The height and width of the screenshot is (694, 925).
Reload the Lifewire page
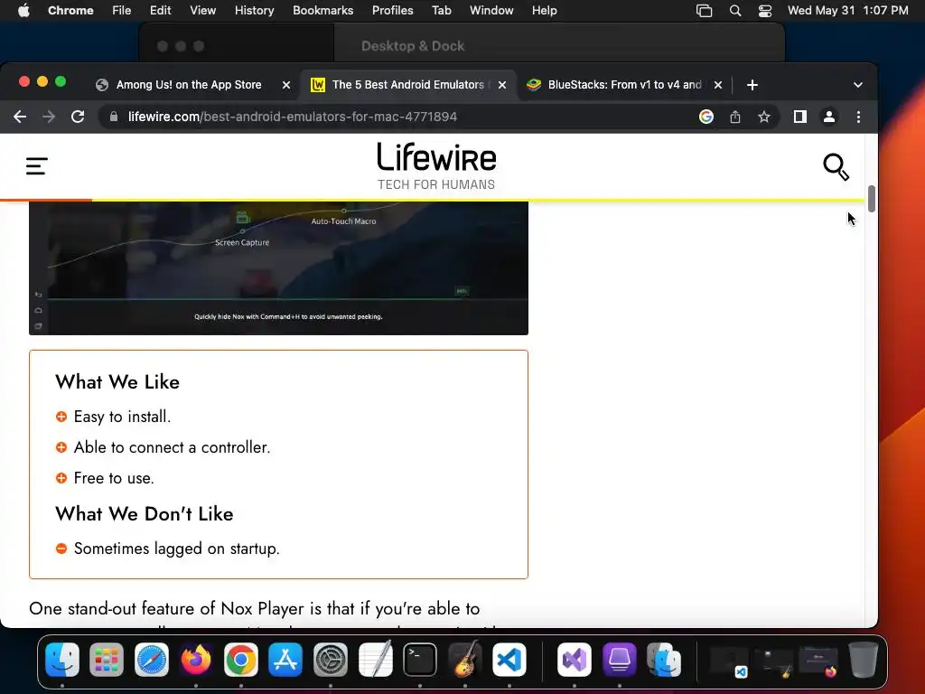click(x=78, y=117)
